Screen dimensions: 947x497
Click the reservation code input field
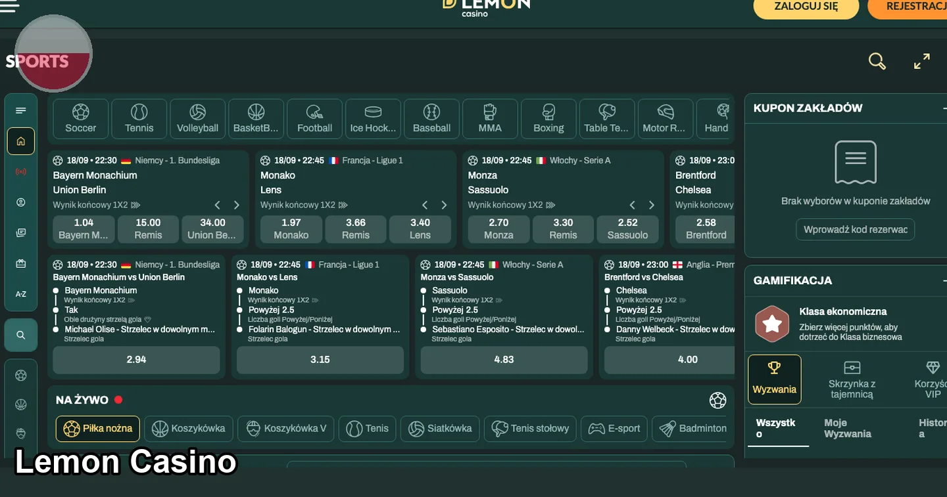(856, 230)
